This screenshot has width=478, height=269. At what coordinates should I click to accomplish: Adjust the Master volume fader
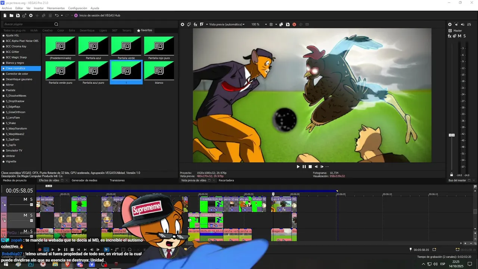click(451, 135)
